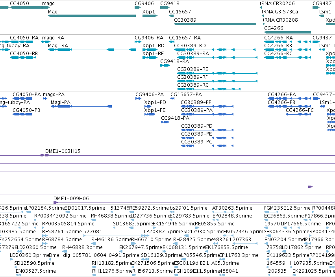Click the CG30389-RF transcript

pyautogui.click(x=217, y=81)
